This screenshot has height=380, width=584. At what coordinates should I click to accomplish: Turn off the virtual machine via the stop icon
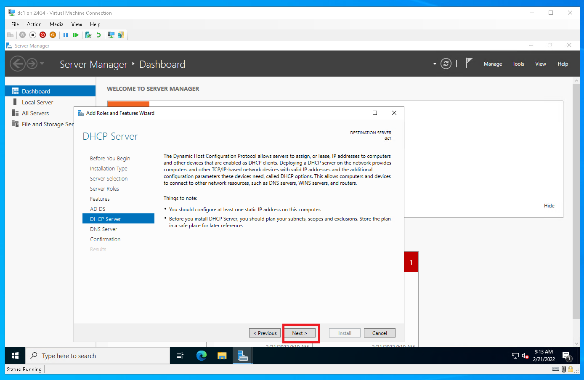(x=33, y=35)
